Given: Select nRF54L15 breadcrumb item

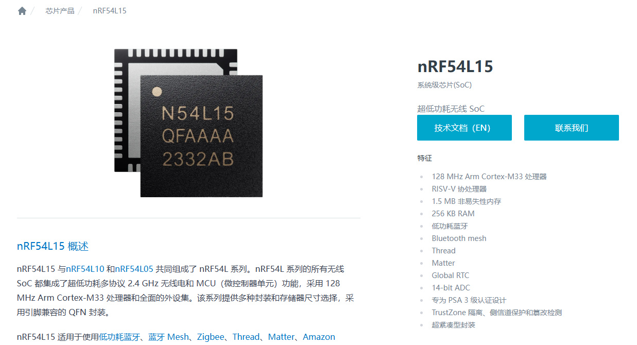Looking at the screenshot, I should [110, 11].
